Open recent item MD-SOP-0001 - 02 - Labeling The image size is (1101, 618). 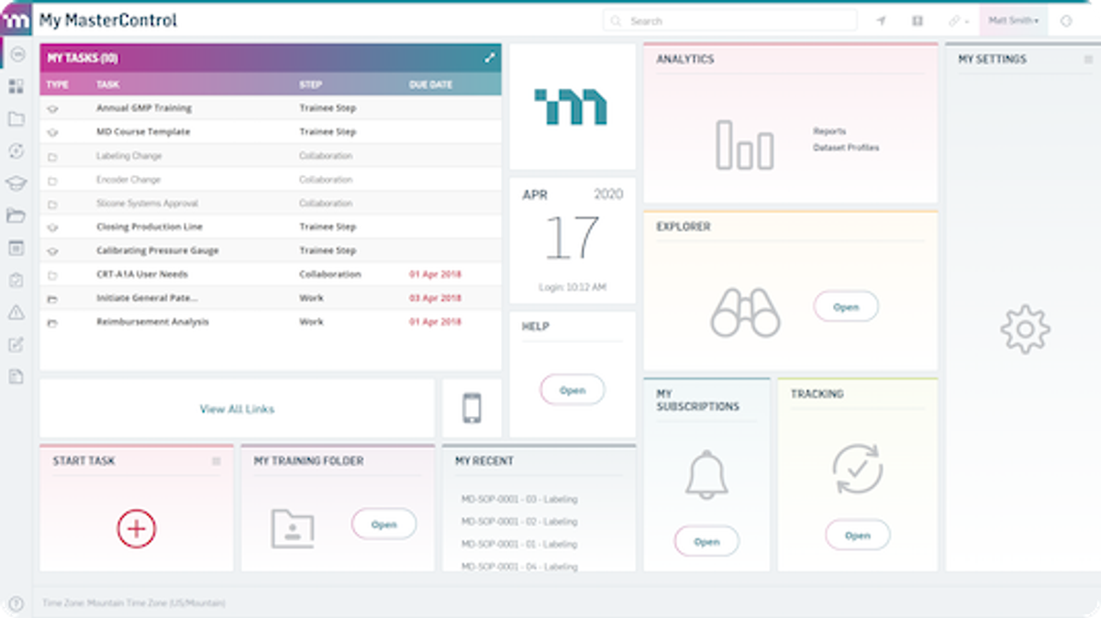coord(519,522)
